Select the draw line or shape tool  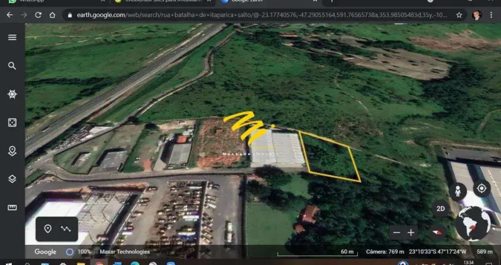(x=66, y=229)
